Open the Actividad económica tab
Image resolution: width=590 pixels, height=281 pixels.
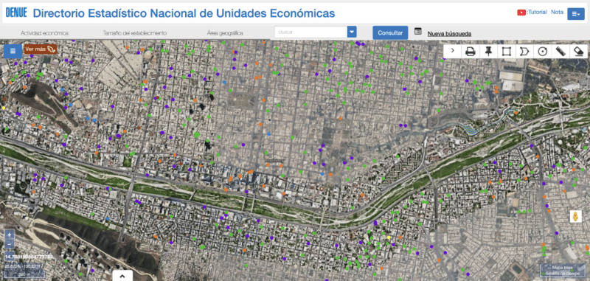(x=45, y=33)
